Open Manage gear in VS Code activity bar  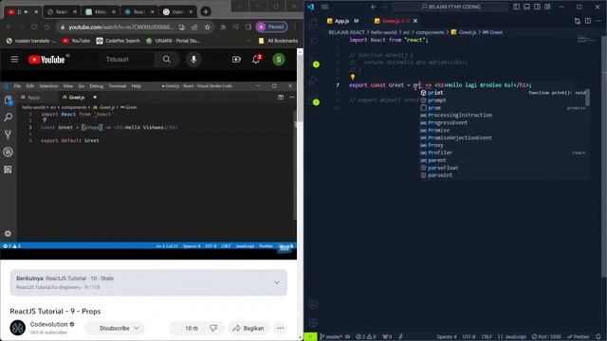pyautogui.click(x=313, y=323)
